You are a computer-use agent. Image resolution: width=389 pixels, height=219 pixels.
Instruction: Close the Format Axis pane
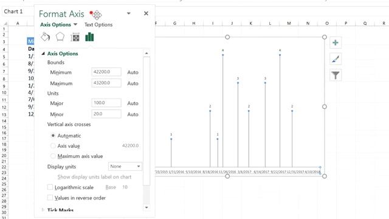(146, 13)
